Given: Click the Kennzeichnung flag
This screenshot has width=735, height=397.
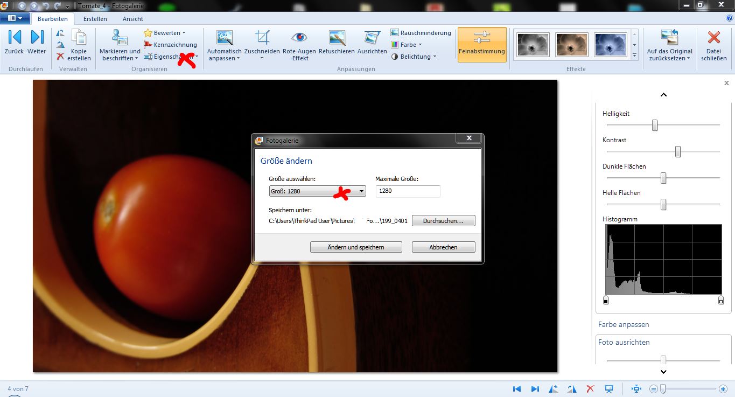Looking at the screenshot, I should click(x=170, y=45).
